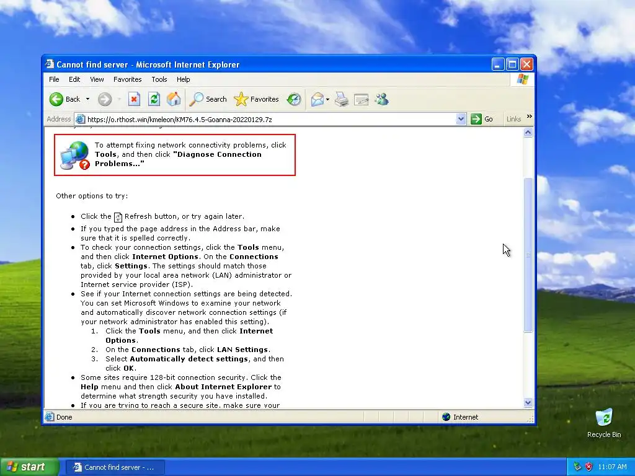Image resolution: width=635 pixels, height=476 pixels.
Task: Reload the page with Refresh icon
Action: pyautogui.click(x=154, y=99)
